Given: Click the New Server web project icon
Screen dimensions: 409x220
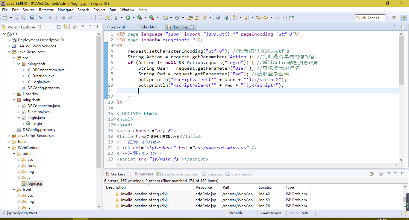Looking at the screenshot, I should click(165, 18).
